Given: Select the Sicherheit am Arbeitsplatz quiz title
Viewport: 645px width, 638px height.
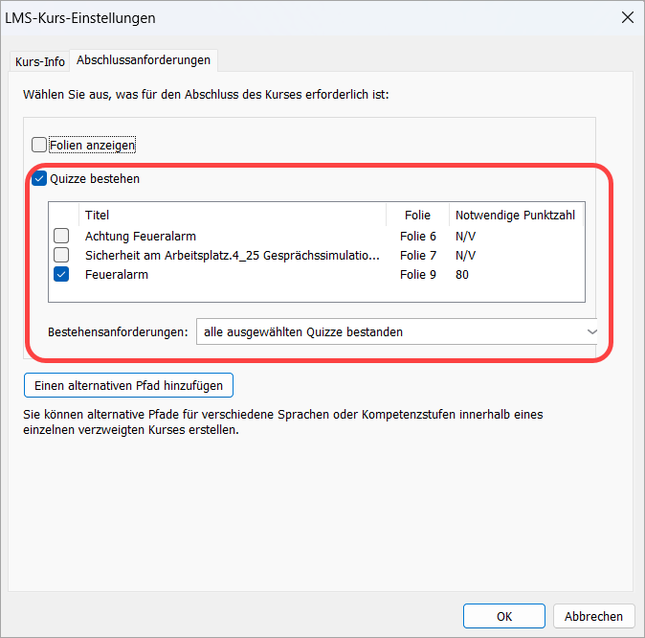Looking at the screenshot, I should pyautogui.click(x=232, y=255).
